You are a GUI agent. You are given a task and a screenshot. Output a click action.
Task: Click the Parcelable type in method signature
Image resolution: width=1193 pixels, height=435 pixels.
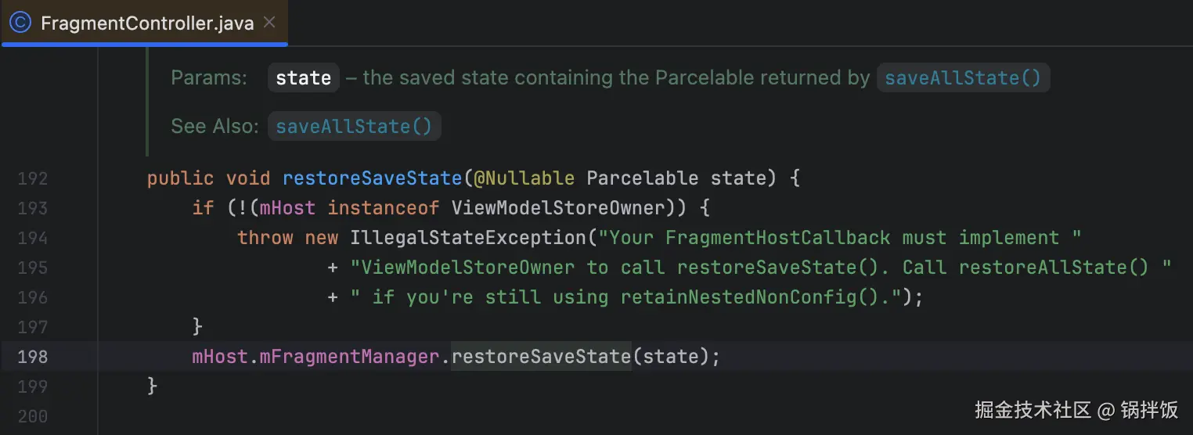(x=642, y=178)
